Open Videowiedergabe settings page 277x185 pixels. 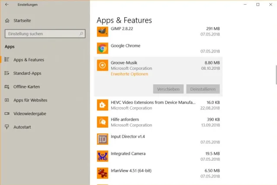click(29, 114)
